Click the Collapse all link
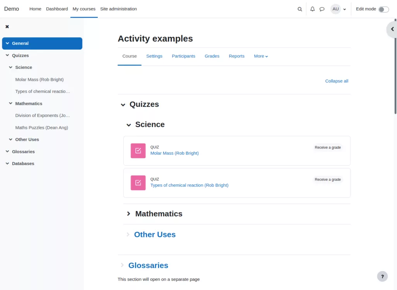This screenshot has width=397, height=290. [x=337, y=81]
